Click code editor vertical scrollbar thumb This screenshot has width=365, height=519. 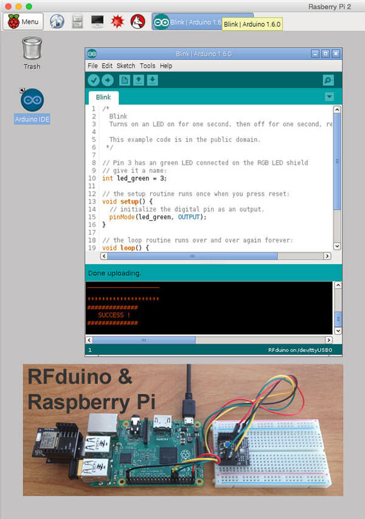click(337, 161)
